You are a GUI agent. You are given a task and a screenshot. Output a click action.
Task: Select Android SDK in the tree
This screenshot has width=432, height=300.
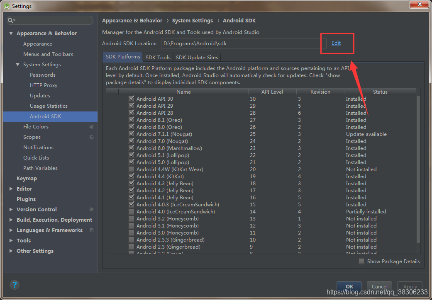point(50,116)
